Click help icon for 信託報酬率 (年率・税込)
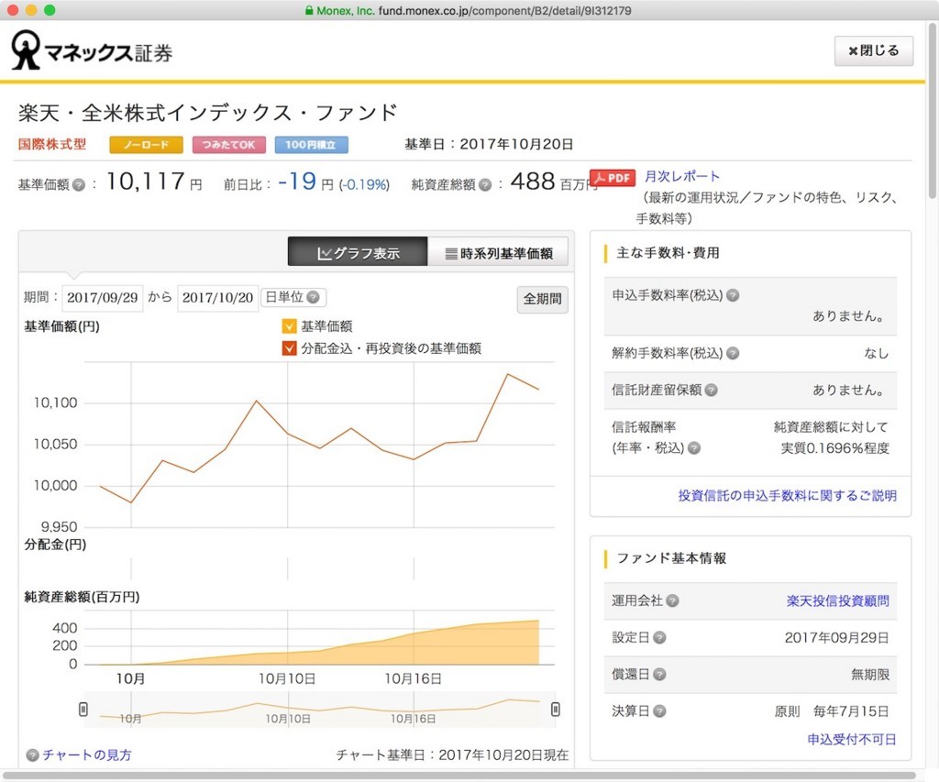The height and width of the screenshot is (782, 939). pos(694,448)
